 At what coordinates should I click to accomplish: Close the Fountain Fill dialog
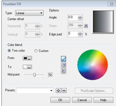[112, 4]
